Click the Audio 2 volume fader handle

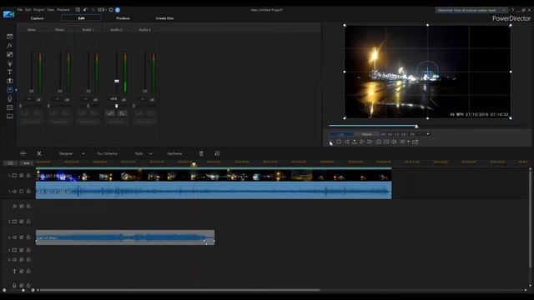tap(117, 81)
